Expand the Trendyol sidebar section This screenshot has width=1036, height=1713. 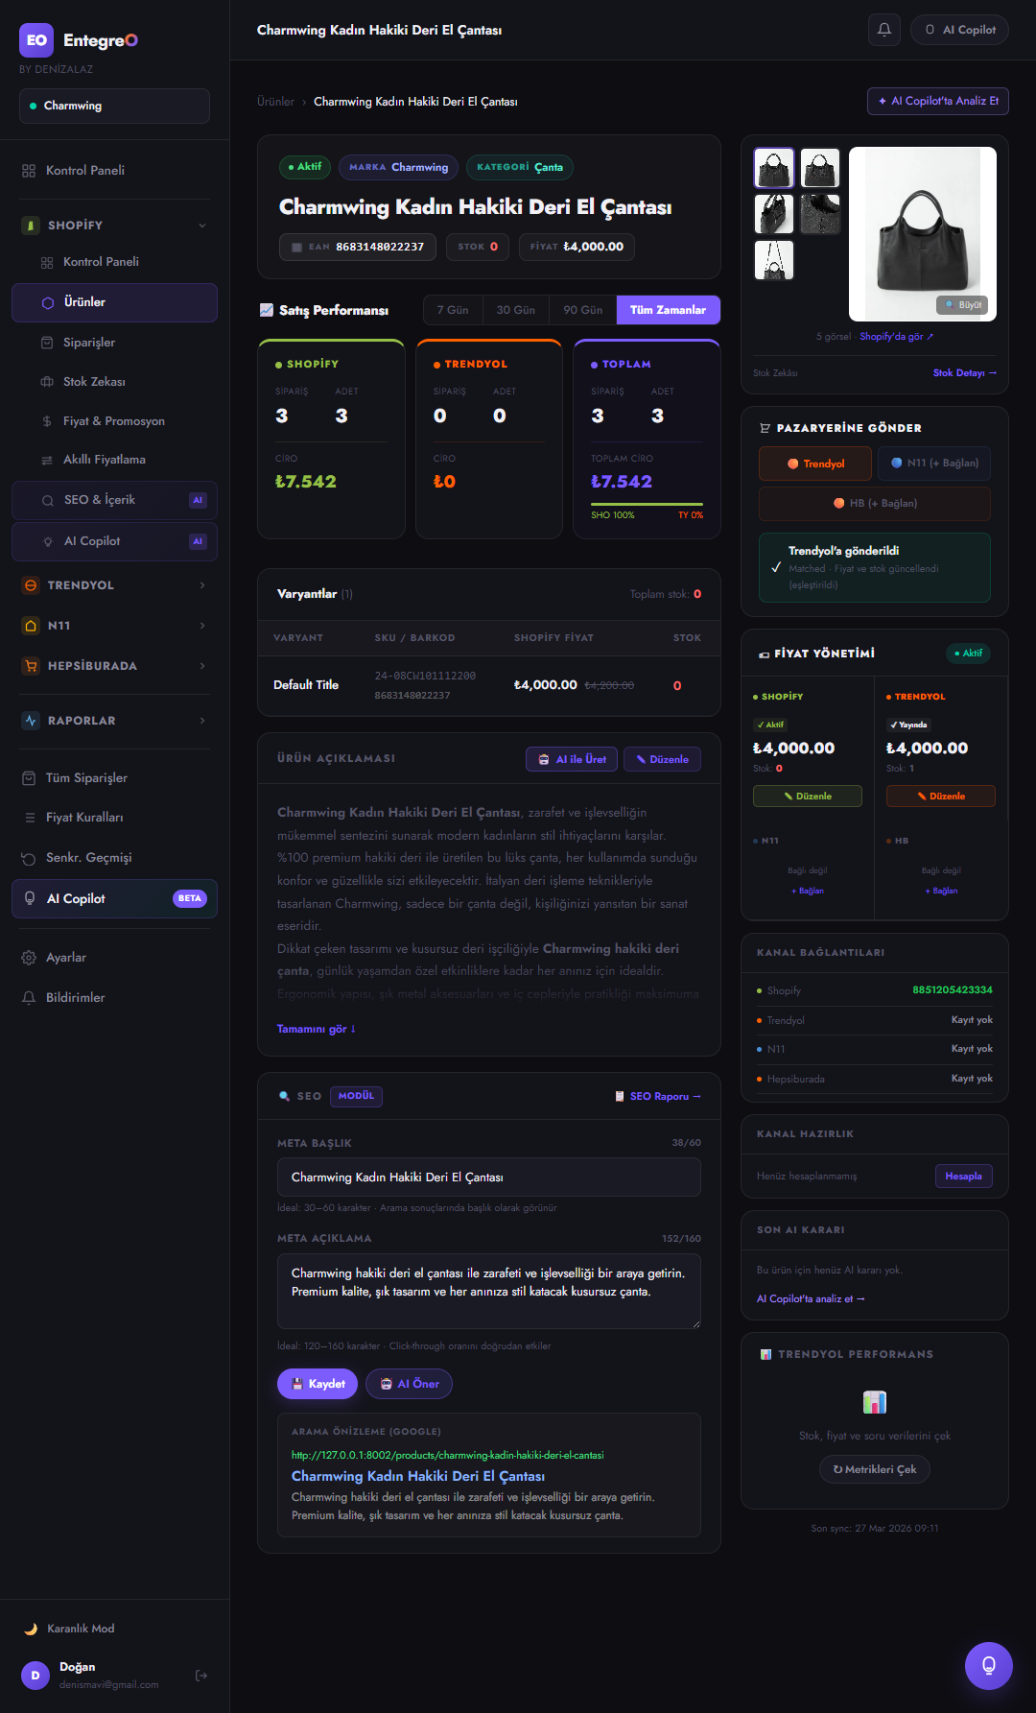(202, 585)
